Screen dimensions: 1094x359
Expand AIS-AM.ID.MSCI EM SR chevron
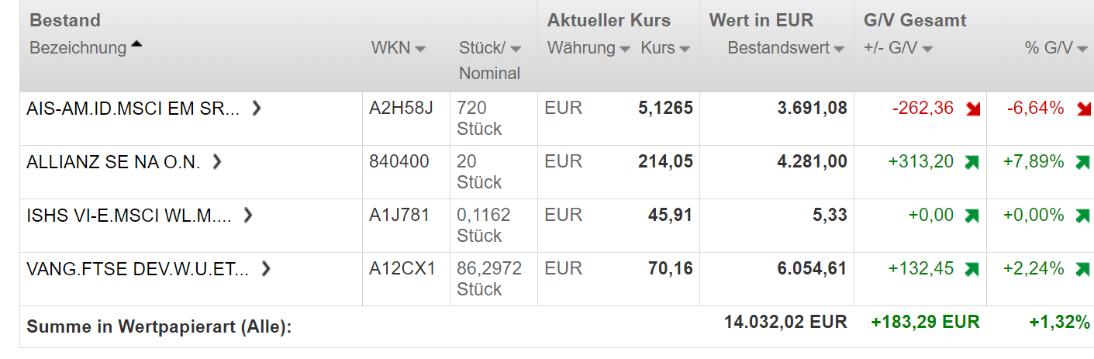coord(257,108)
